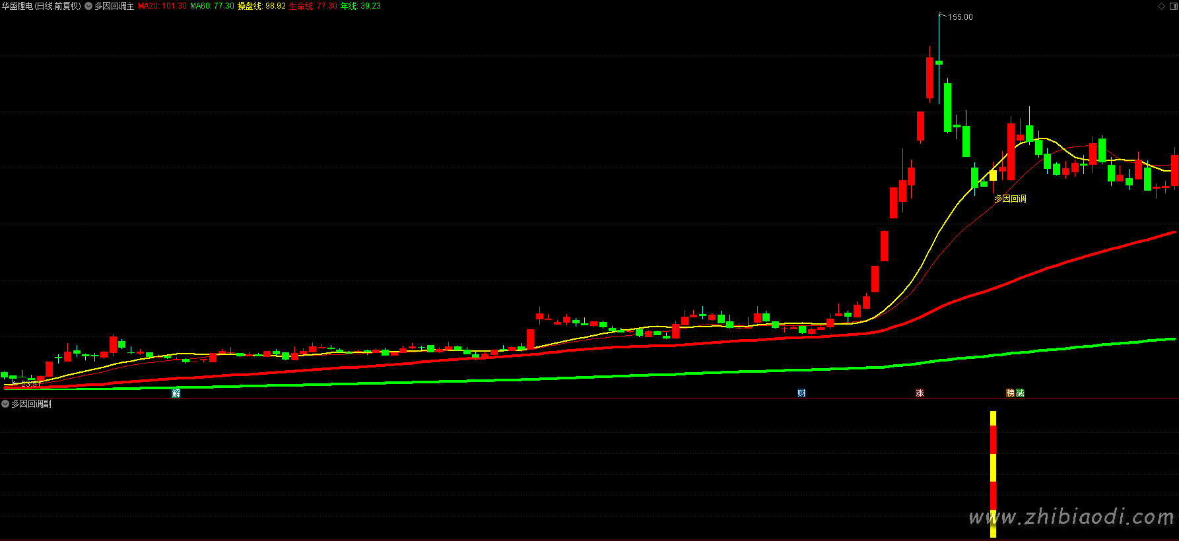
Task: Click the yellow candlestick above 多因回调 label
Action: 993,175
